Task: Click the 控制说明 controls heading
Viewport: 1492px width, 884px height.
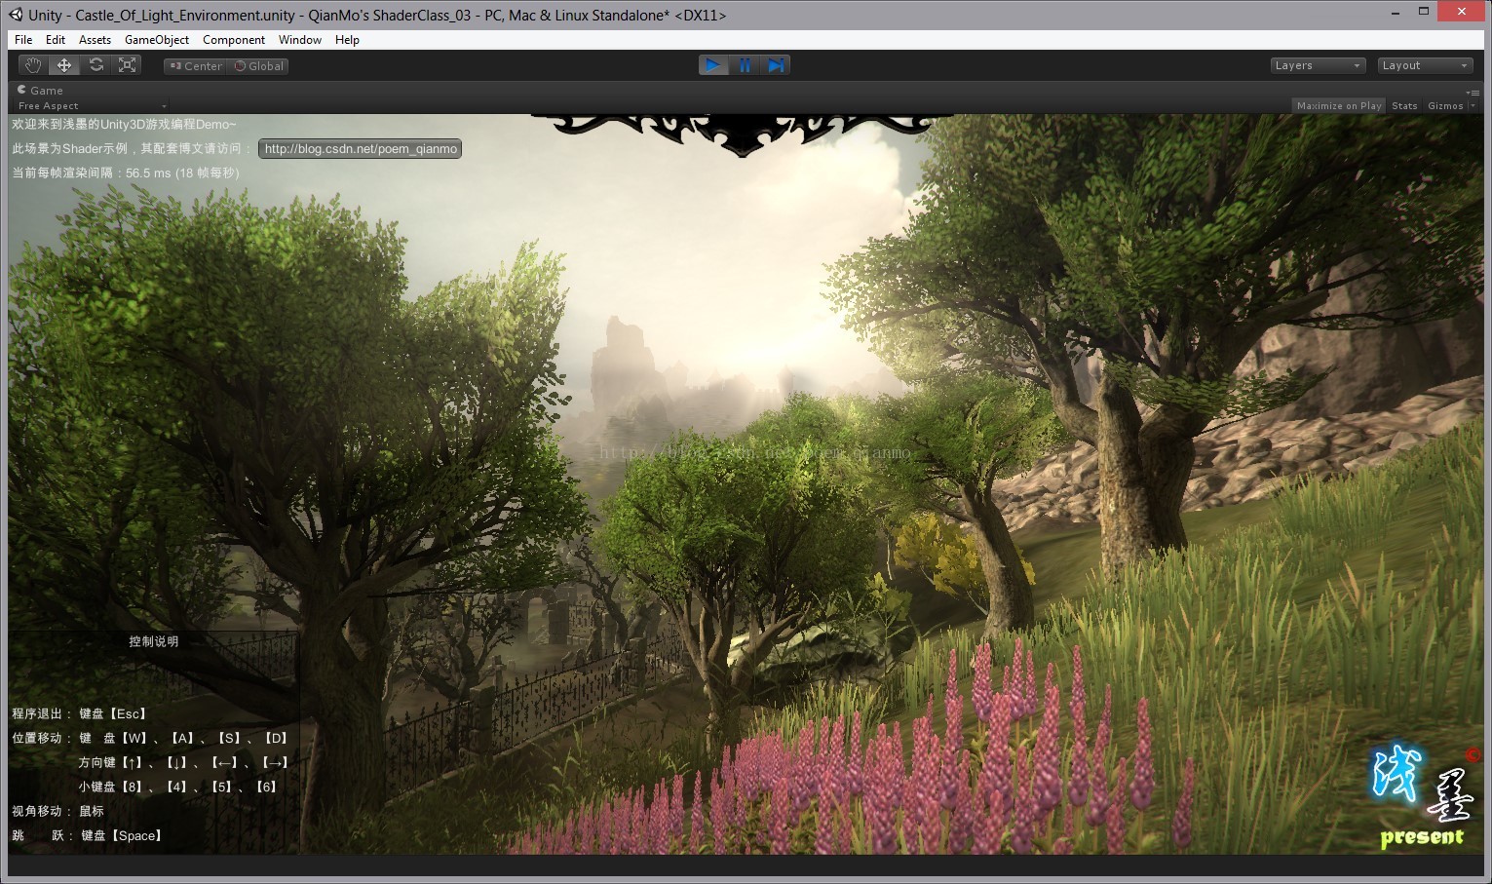Action: coord(154,641)
